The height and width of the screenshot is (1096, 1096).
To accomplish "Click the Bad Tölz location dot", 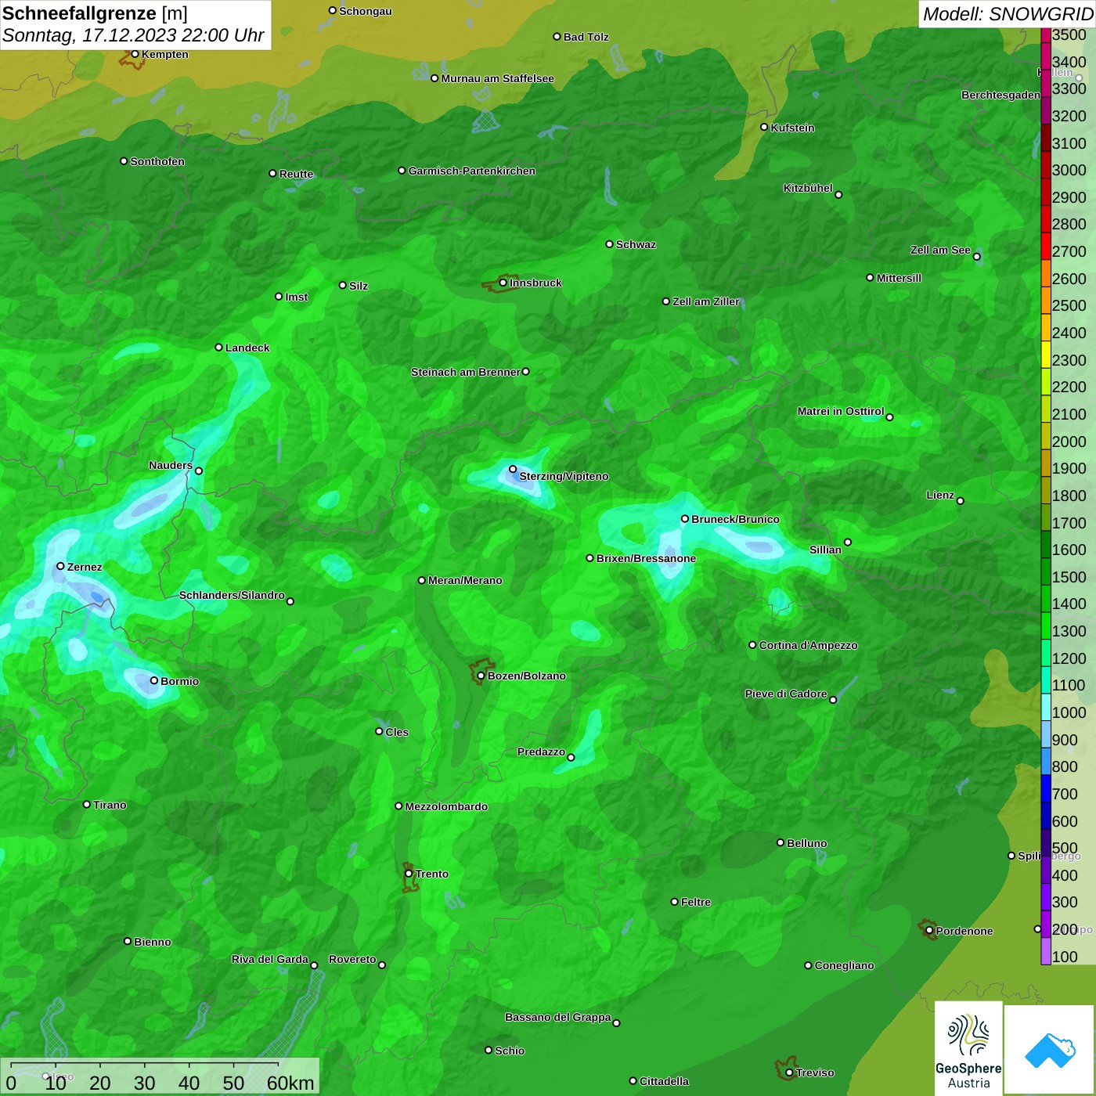I will point(557,37).
